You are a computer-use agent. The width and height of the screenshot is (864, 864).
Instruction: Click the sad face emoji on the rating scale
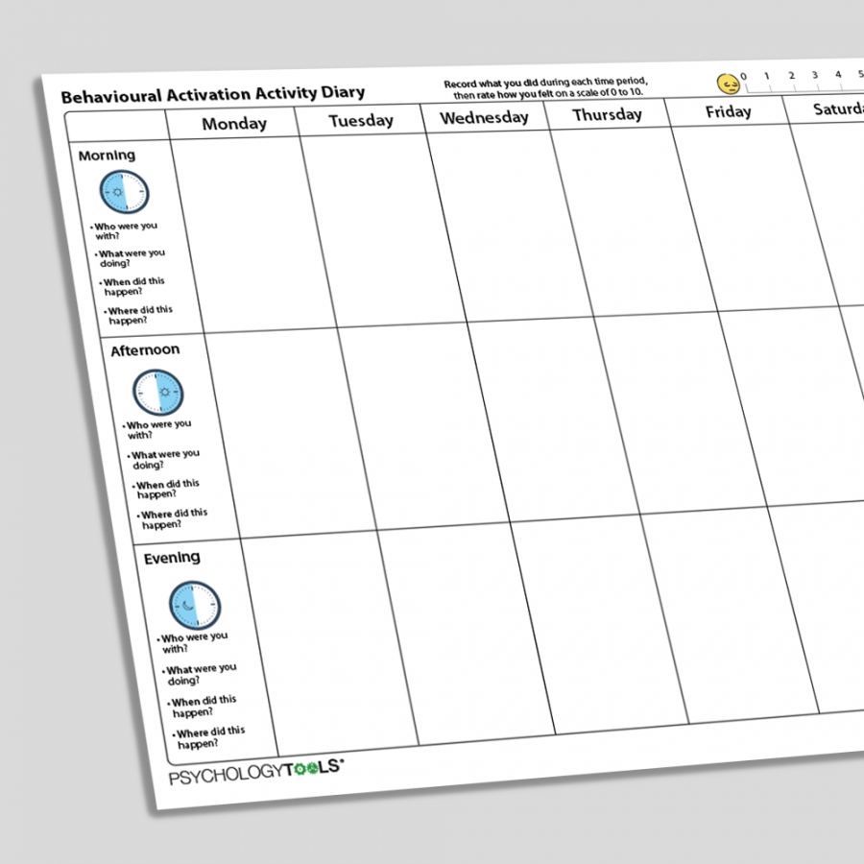(728, 83)
